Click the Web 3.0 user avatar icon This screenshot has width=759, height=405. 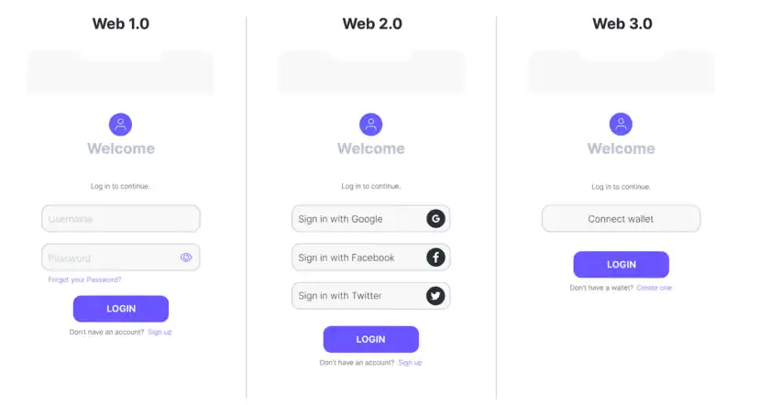click(621, 125)
